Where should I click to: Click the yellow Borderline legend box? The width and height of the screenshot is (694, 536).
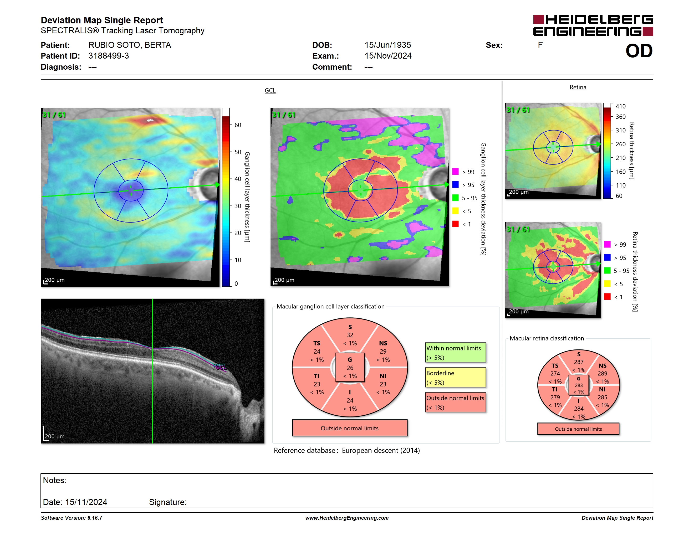[x=456, y=378]
